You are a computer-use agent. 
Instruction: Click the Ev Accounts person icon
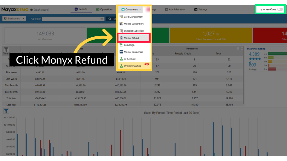[x=121, y=59]
